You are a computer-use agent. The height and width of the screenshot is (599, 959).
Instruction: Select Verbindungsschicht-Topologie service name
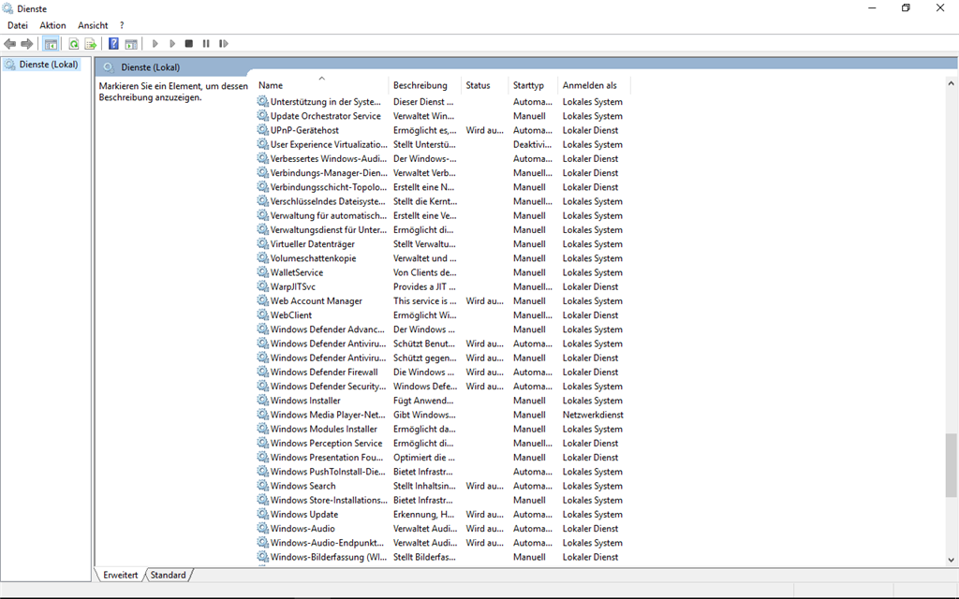tap(329, 187)
